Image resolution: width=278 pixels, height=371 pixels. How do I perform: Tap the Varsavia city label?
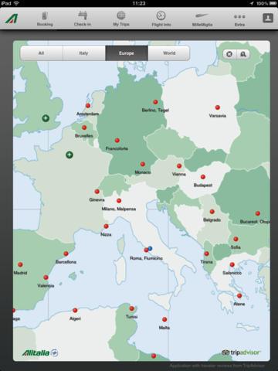pyautogui.click(x=218, y=116)
